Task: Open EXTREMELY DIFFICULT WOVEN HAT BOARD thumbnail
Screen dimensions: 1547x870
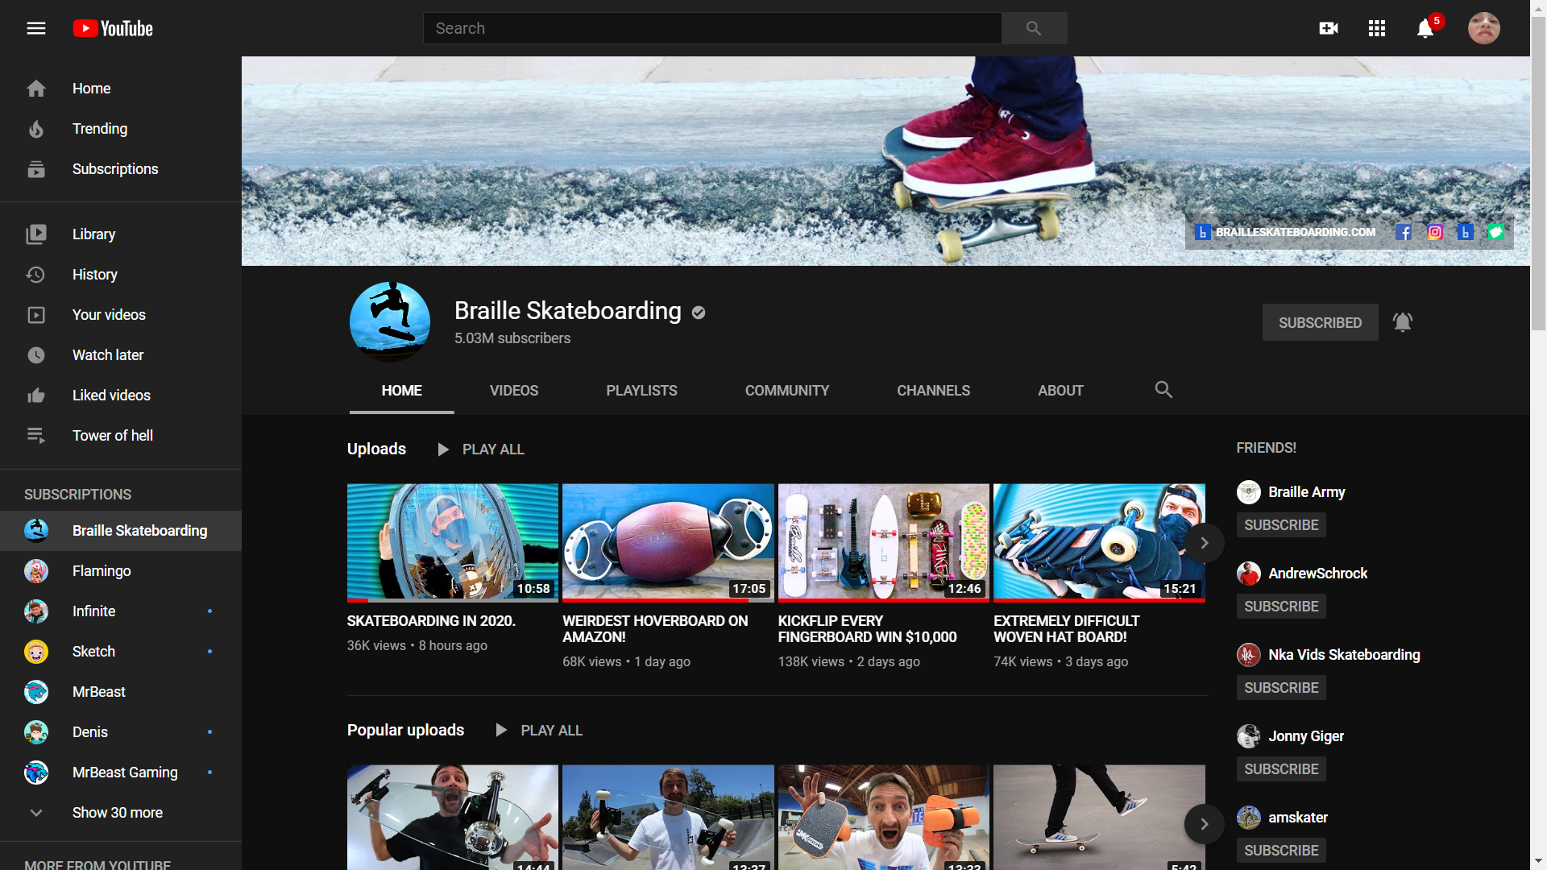Action: coord(1099,543)
